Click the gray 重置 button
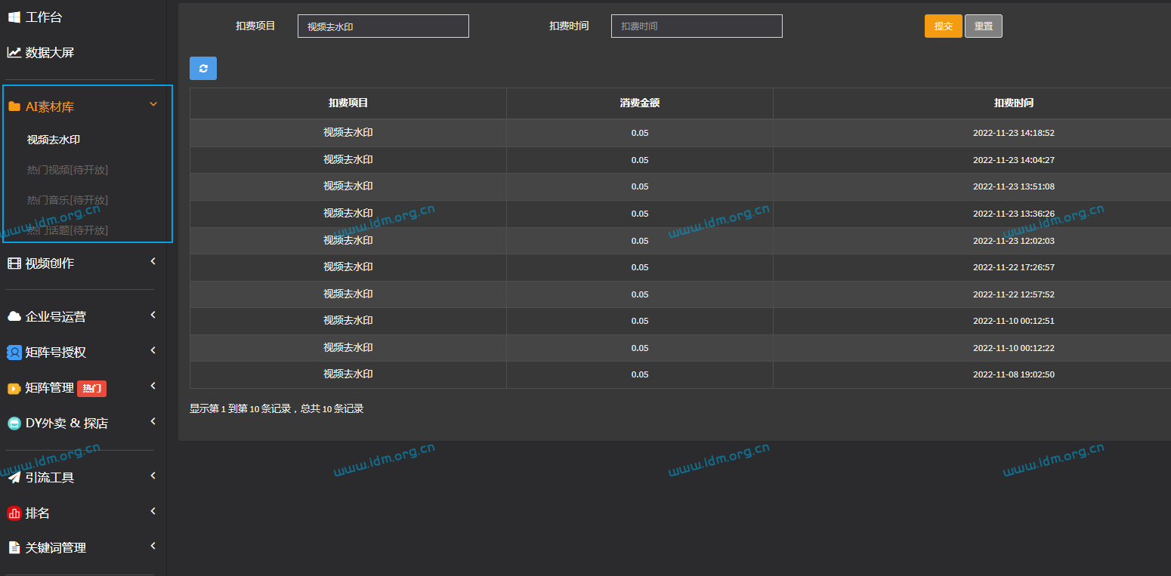The height and width of the screenshot is (576, 1171). tap(984, 26)
